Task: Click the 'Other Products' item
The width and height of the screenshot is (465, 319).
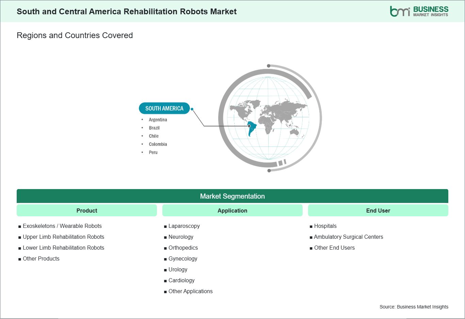Action: pos(41,258)
